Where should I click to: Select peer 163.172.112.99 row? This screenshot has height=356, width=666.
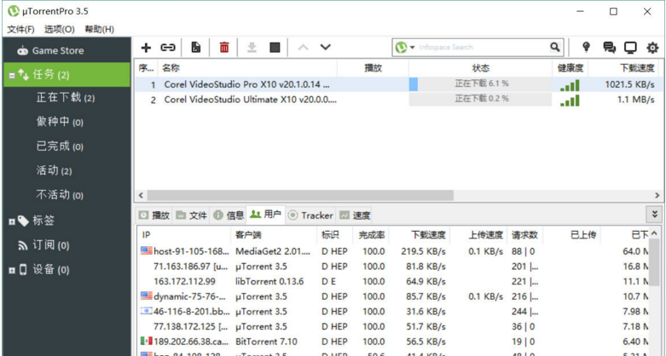(394, 281)
